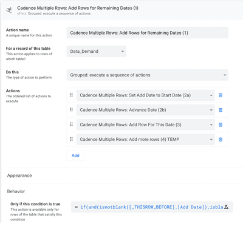The image size is (243, 232).
Task: Grab the drag handle for Set Add Date to Start Date (2a)
Action: tap(71, 95)
